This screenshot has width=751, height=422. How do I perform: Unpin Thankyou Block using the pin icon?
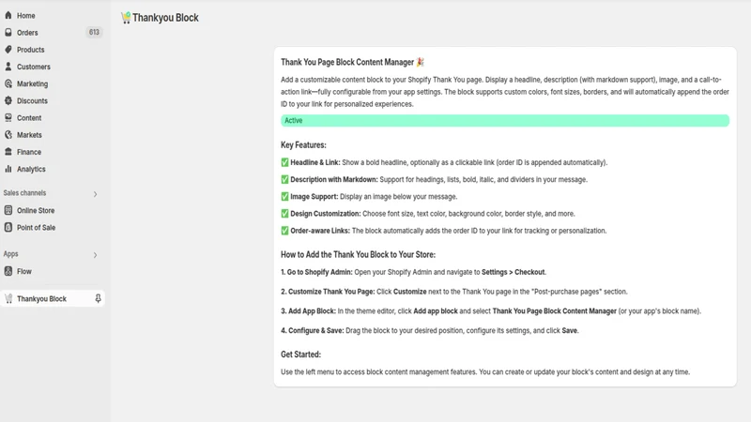[x=98, y=298]
